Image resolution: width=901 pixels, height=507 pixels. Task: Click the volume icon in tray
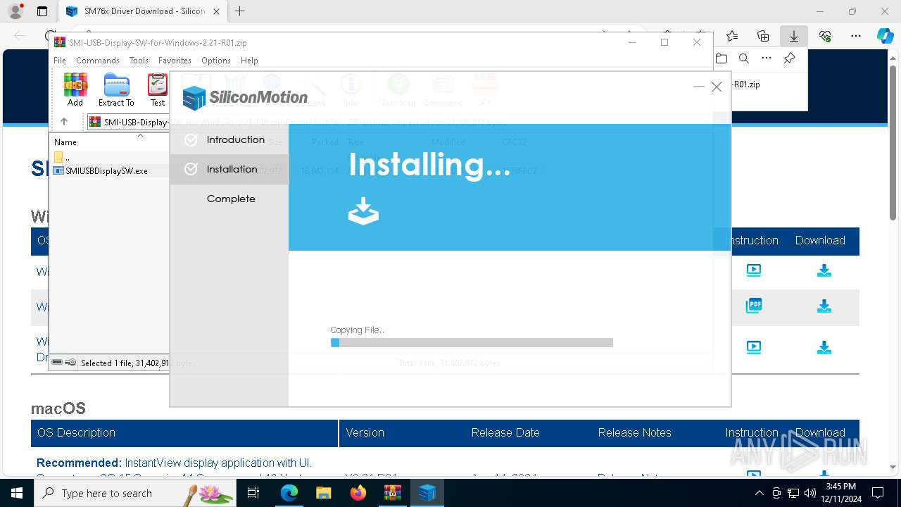tap(809, 493)
